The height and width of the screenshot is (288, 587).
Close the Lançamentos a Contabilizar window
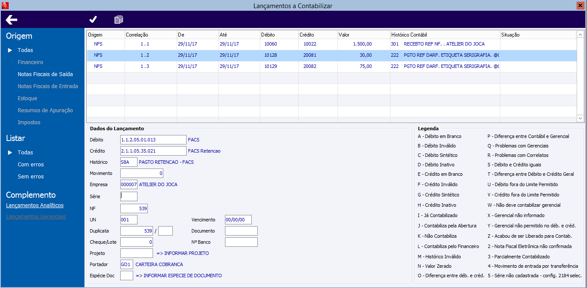tap(580, 5)
